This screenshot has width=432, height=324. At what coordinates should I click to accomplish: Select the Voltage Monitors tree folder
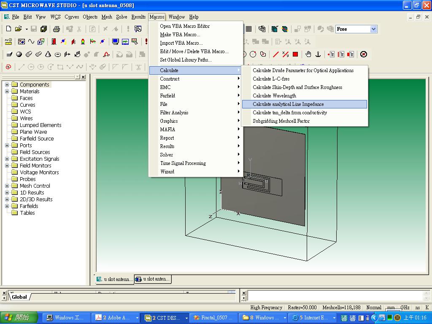pyautogui.click(x=39, y=172)
